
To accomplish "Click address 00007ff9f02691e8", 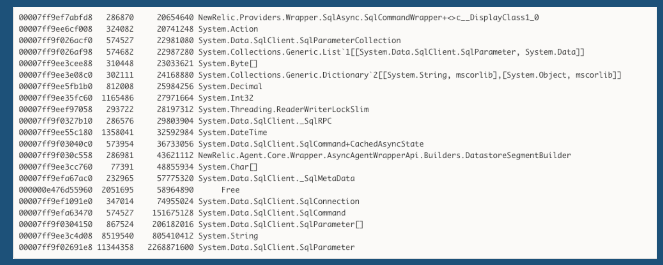I will click(x=55, y=247).
